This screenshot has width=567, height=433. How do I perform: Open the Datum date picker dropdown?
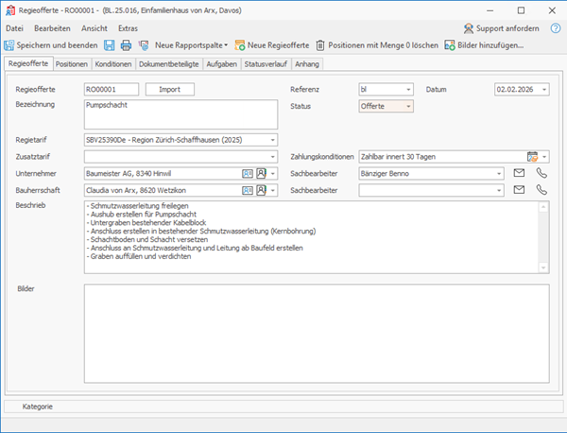[x=544, y=90]
